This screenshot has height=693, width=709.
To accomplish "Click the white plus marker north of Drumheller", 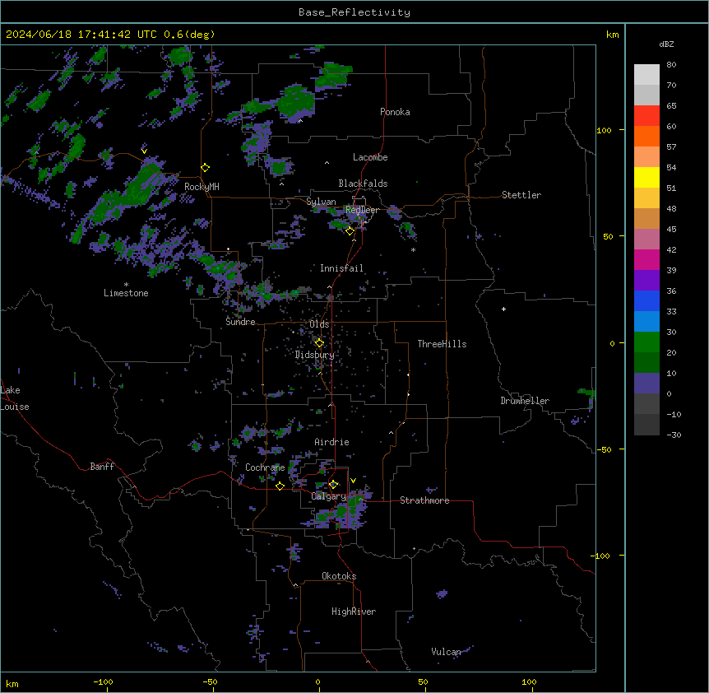I will click(x=503, y=309).
